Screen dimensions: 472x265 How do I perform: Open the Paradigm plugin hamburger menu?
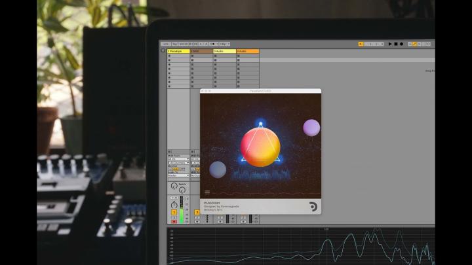(x=207, y=192)
